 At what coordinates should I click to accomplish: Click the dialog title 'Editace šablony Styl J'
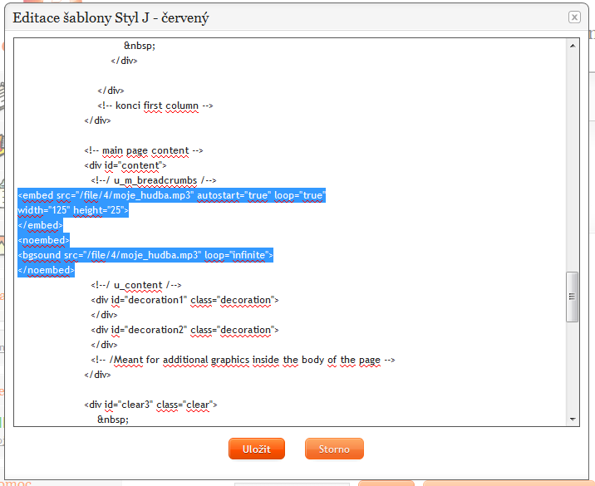pos(111,17)
